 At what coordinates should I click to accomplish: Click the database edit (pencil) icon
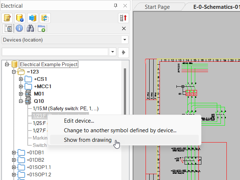[x=7, y=18]
